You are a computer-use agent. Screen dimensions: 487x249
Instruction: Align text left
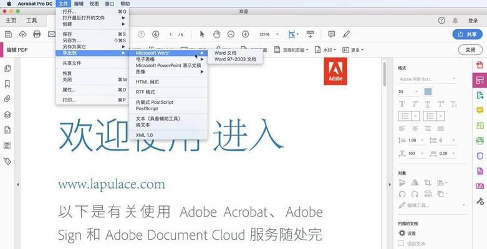[402, 128]
